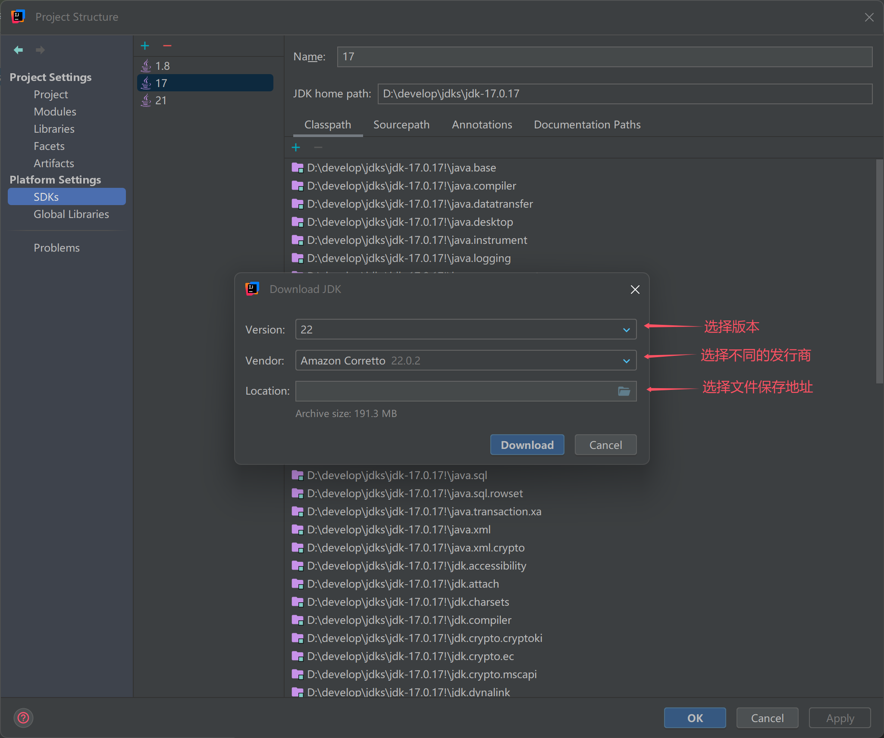
Task: Open the Documentation Paths tab
Action: coord(587,125)
